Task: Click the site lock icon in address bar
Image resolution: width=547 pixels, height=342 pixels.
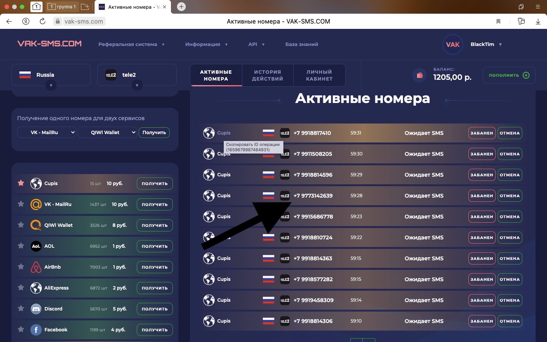Action: coord(58,21)
